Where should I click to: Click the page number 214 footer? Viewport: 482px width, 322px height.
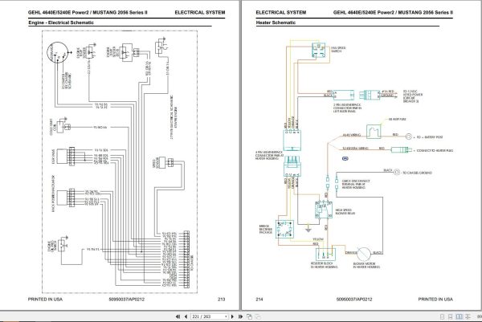click(259, 299)
